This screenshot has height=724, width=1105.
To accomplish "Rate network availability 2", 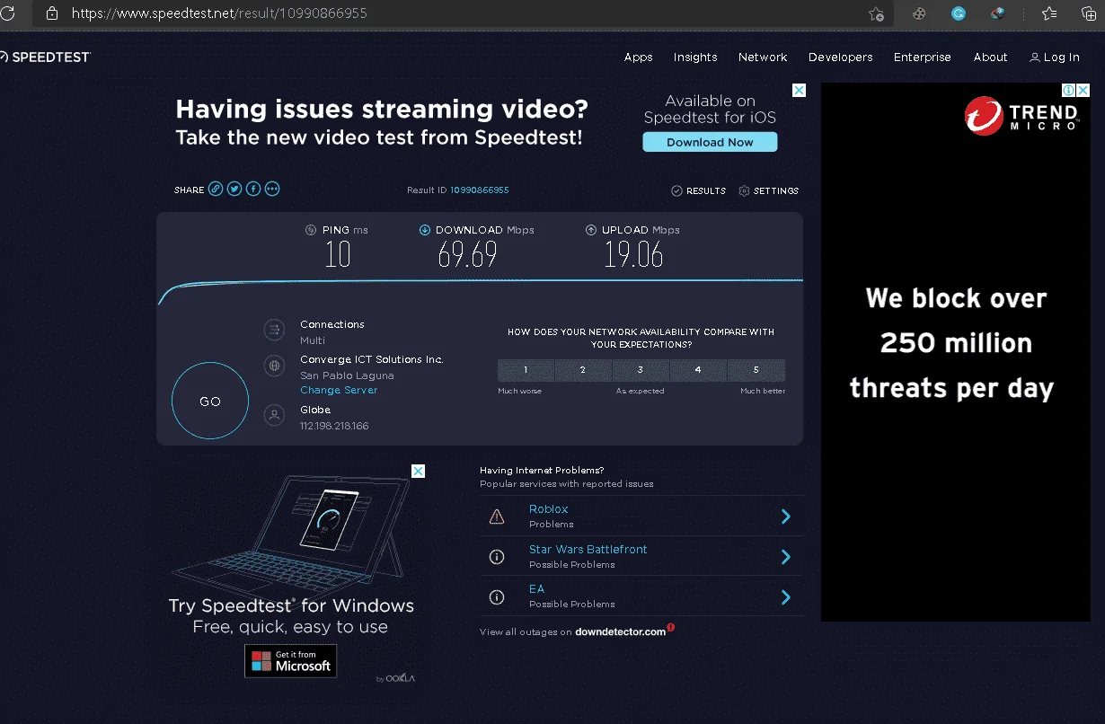I will (583, 370).
